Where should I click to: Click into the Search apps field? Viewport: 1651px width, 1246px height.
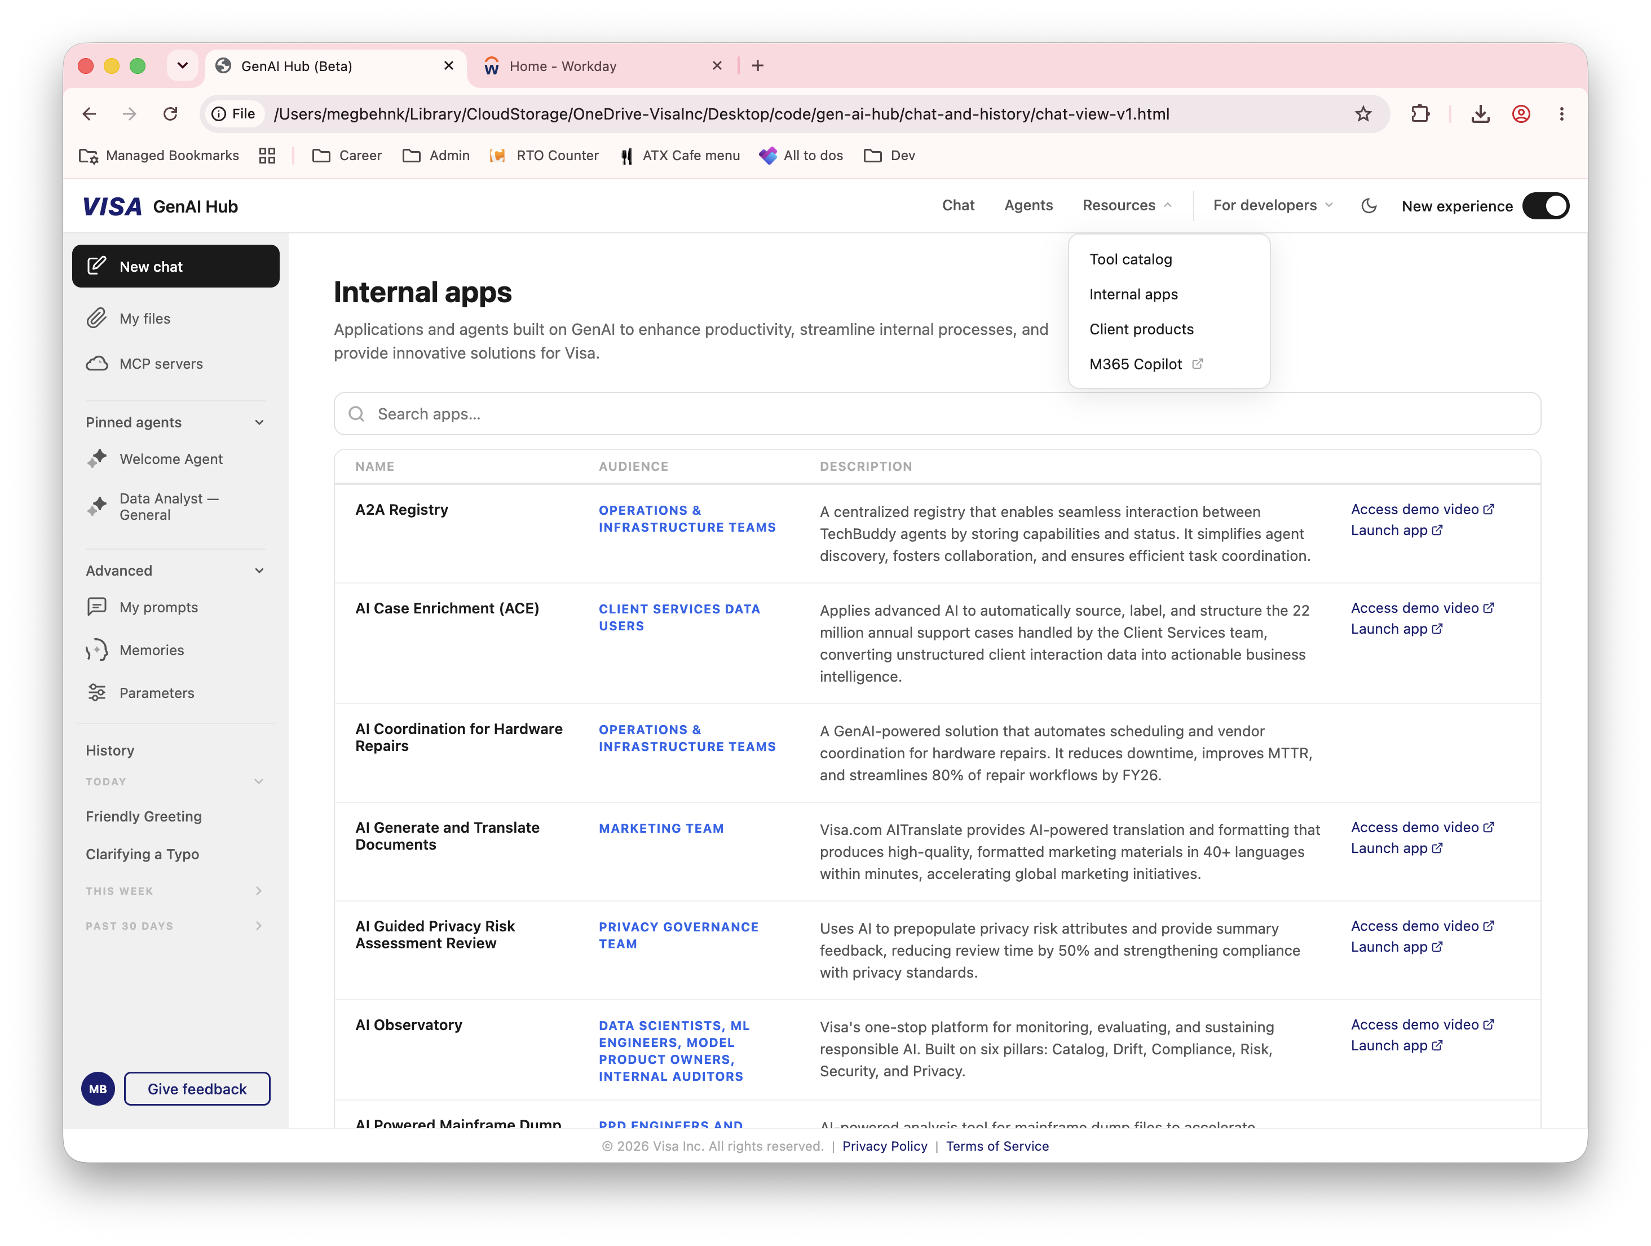[937, 414]
